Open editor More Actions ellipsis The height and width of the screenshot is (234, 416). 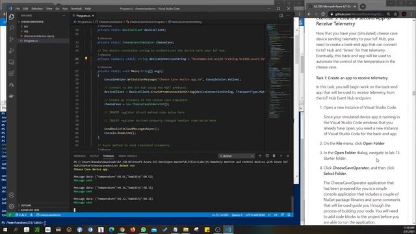point(288,16)
